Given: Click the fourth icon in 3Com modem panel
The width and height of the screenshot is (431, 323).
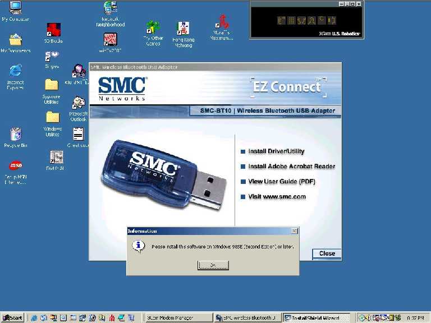Looking at the screenshot, I should [x=311, y=20].
